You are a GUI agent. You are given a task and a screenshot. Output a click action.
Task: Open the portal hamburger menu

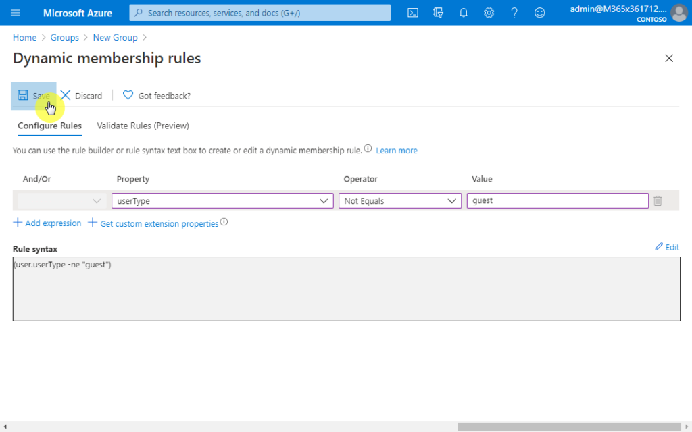[x=15, y=13]
